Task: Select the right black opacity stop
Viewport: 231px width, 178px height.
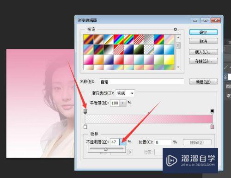Action: [212, 111]
